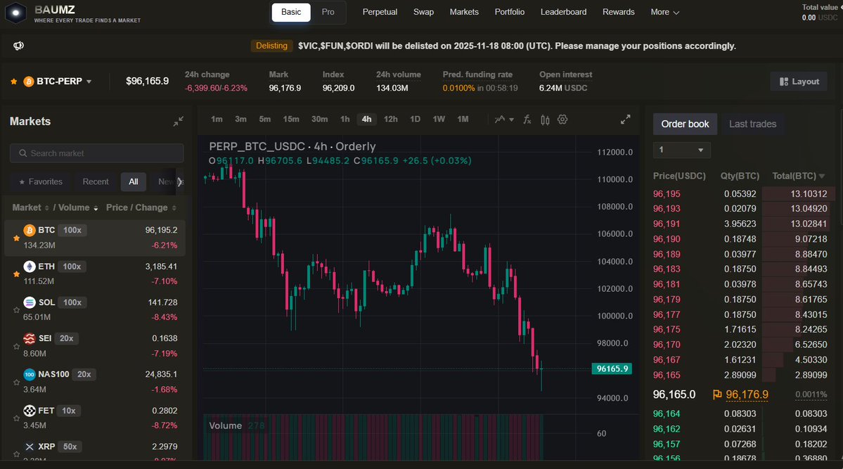Image resolution: width=843 pixels, height=469 pixels.
Task: Switch to the Order book tab
Action: [685, 124]
